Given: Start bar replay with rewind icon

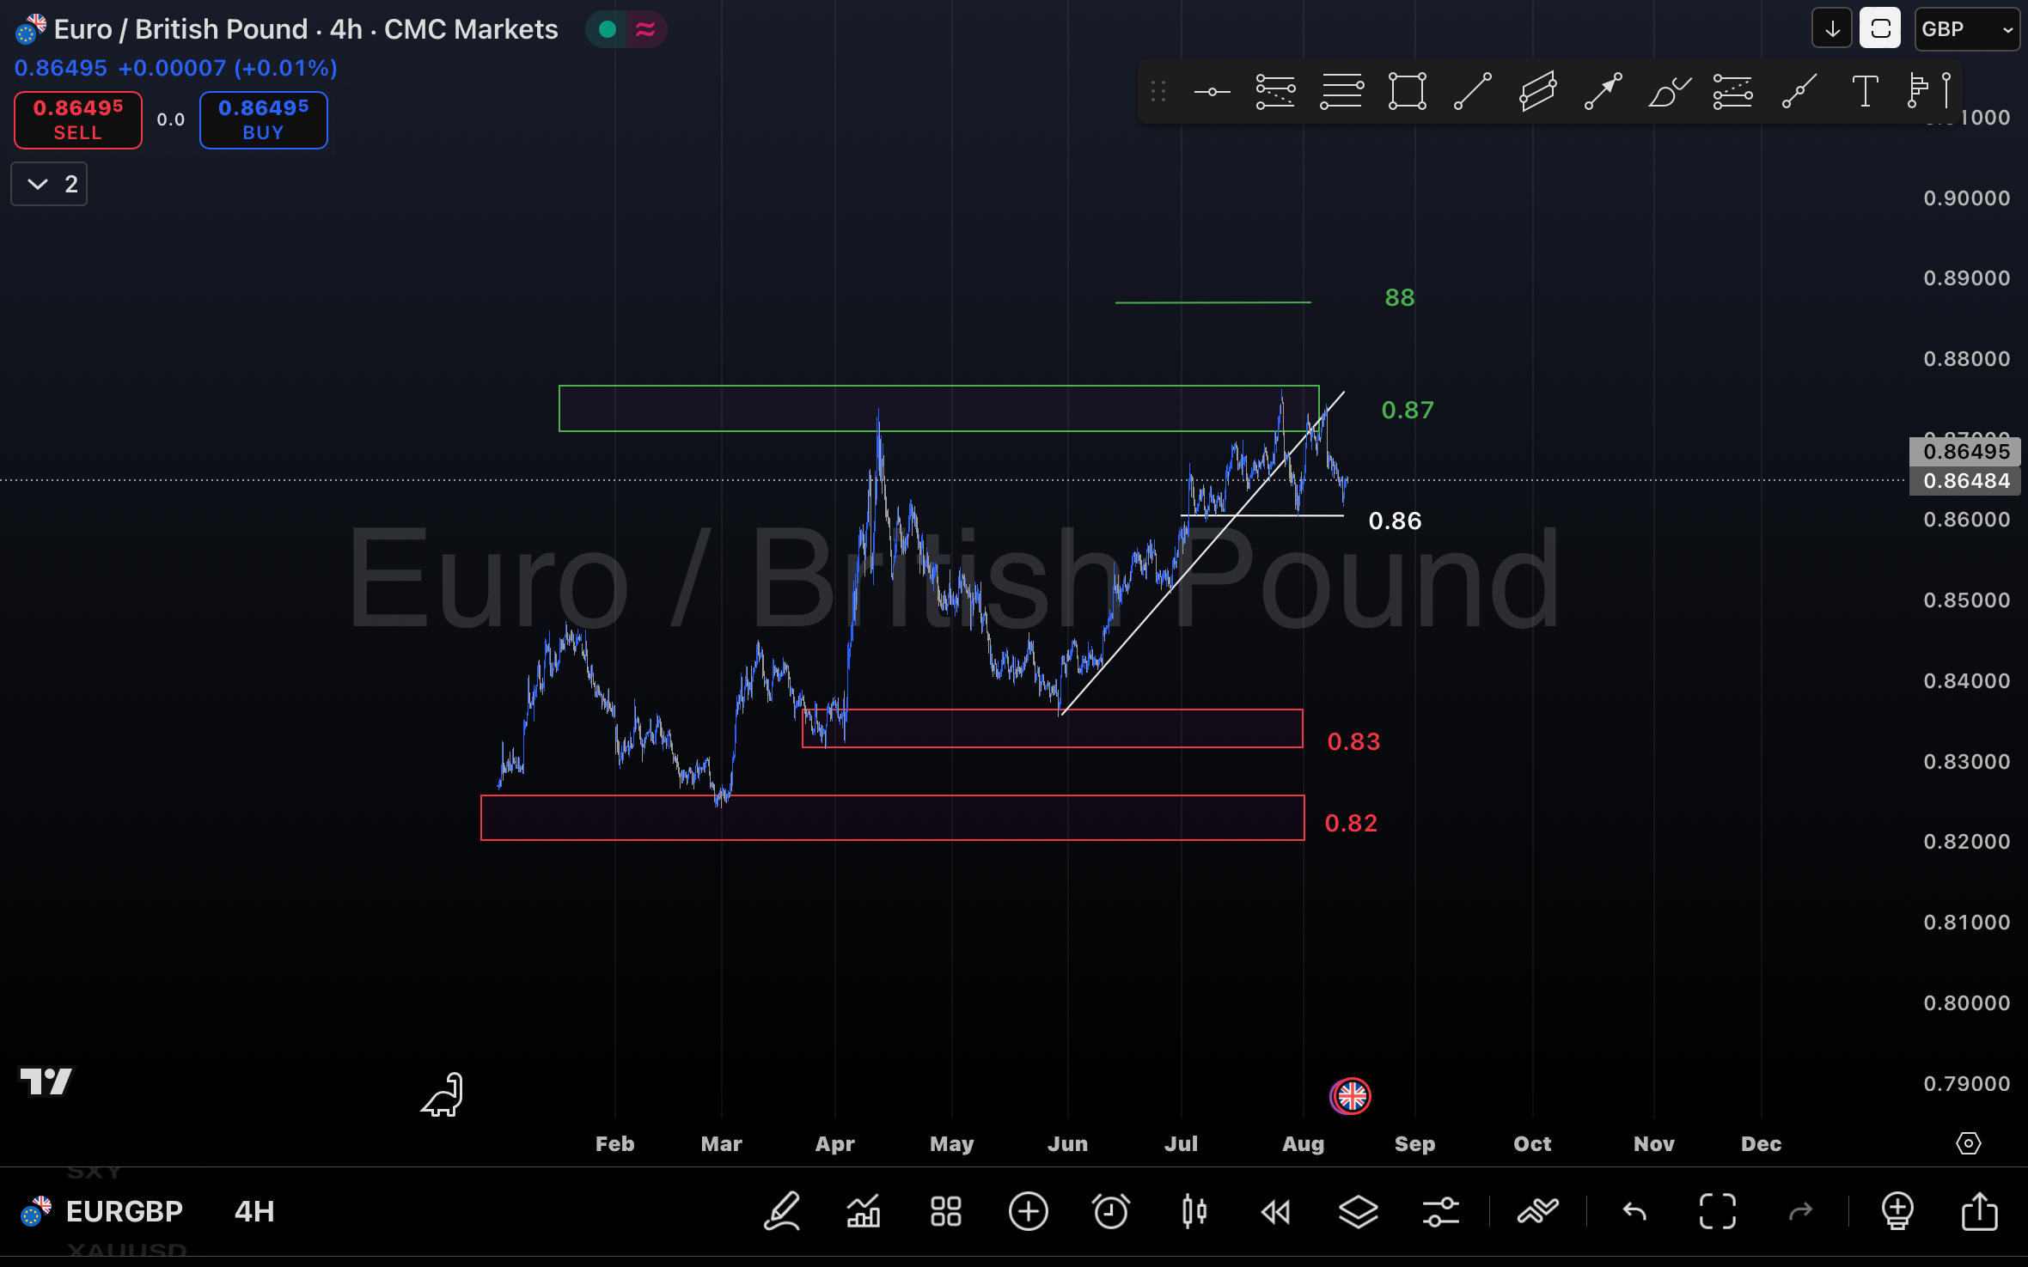Looking at the screenshot, I should tap(1276, 1212).
